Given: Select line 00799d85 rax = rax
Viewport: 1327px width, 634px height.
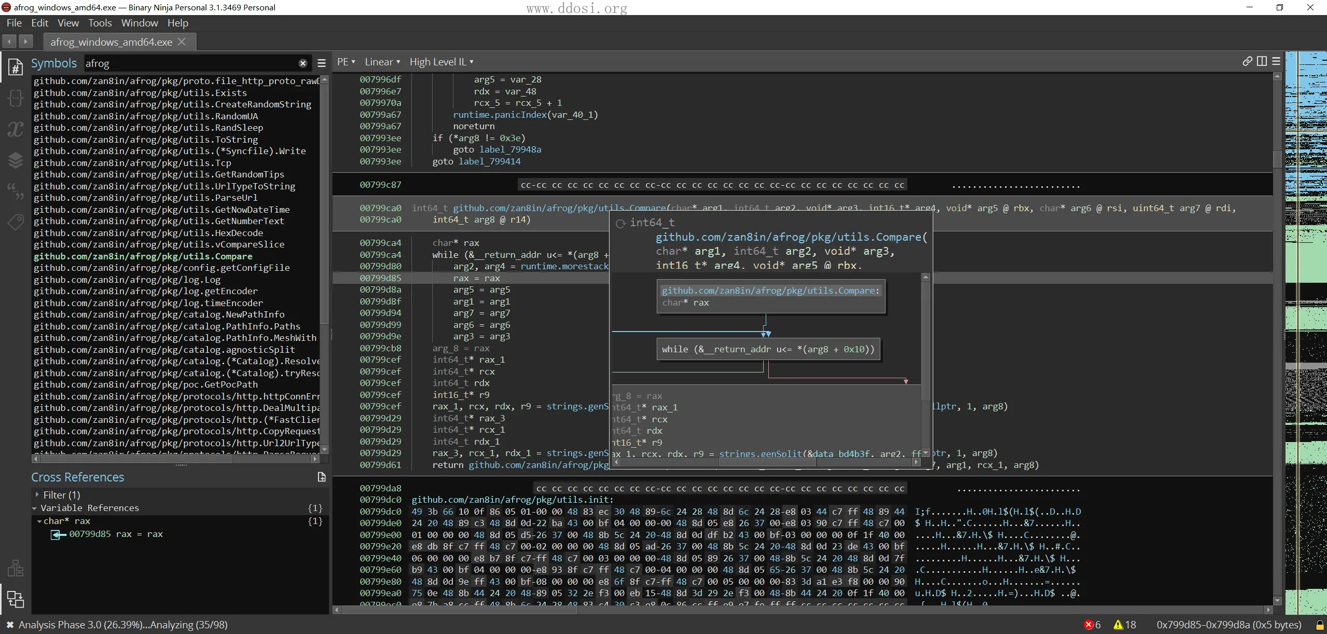Looking at the screenshot, I should point(802,278).
